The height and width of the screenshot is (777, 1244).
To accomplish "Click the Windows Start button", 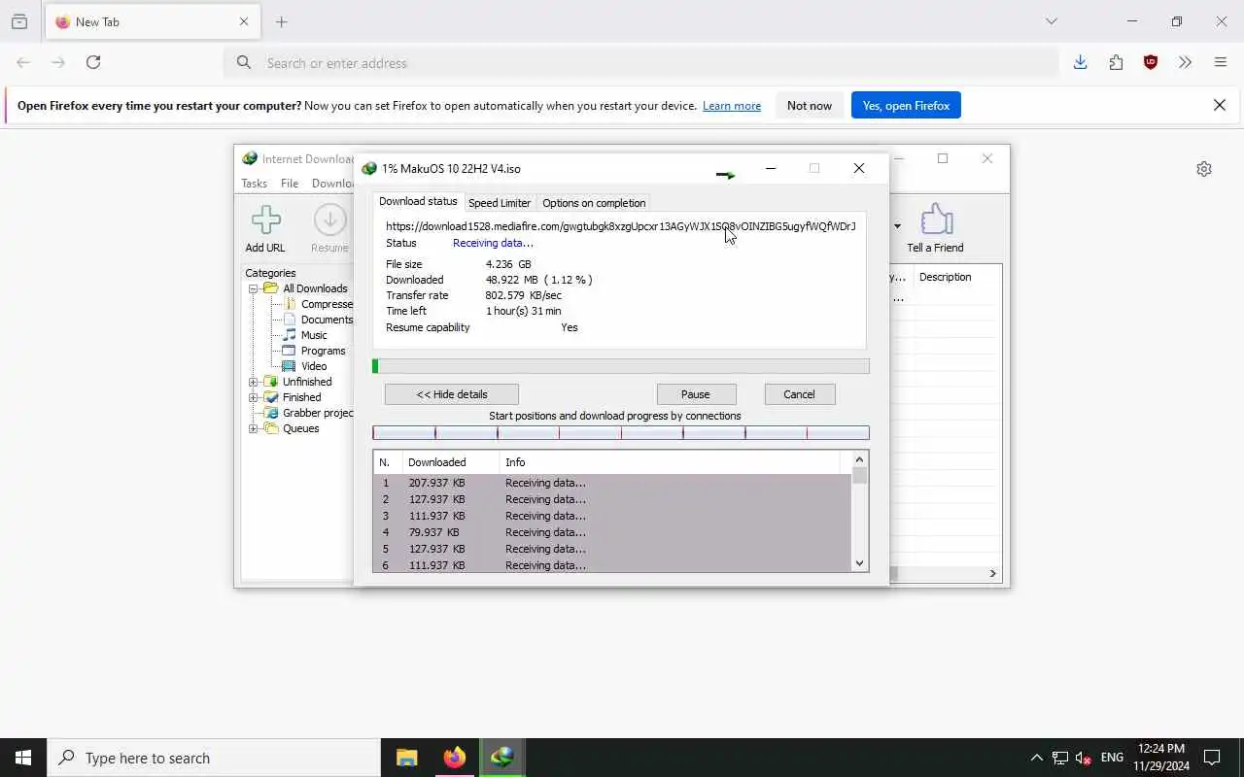I will tap(23, 758).
